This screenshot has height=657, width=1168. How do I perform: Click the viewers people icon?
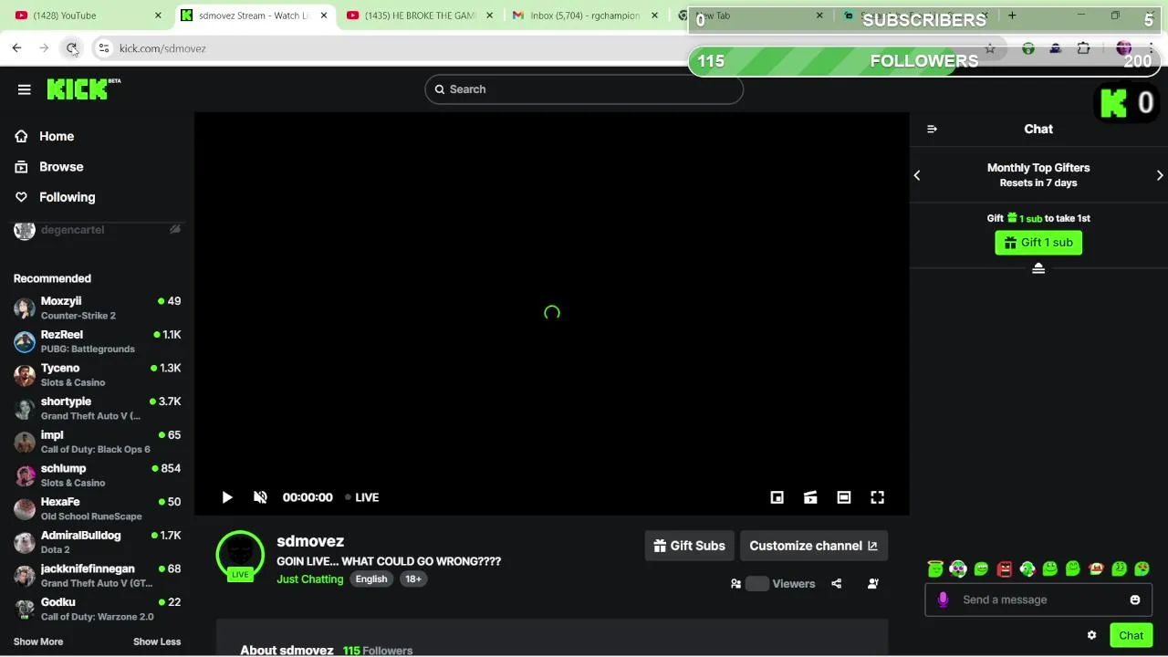point(735,584)
